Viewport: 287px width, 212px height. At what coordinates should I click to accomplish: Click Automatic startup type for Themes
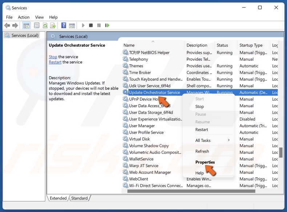tap(249, 66)
